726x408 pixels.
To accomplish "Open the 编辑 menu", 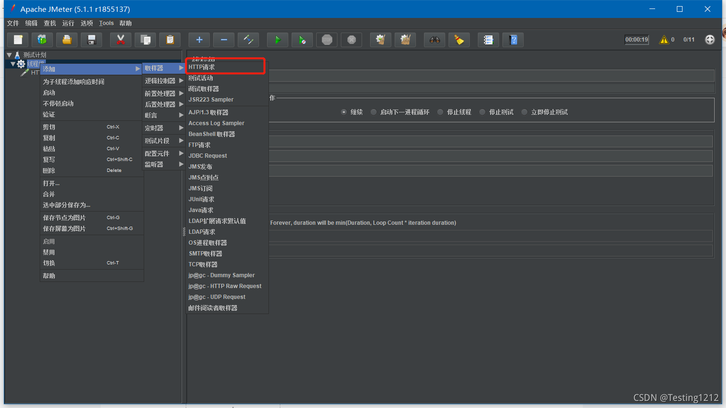I will 31,23.
